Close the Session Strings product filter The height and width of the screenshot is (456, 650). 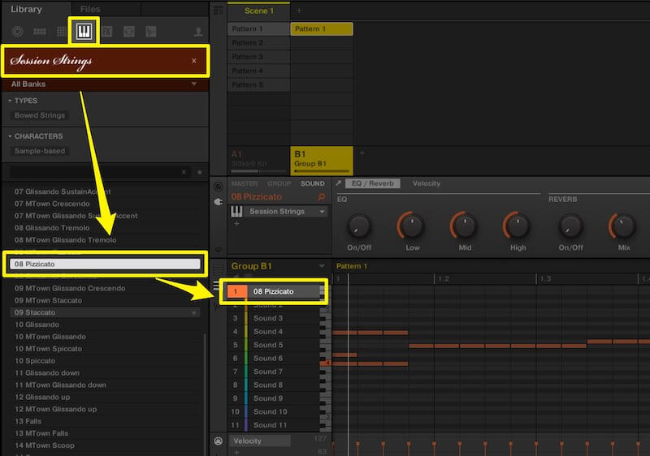pyautogui.click(x=194, y=60)
